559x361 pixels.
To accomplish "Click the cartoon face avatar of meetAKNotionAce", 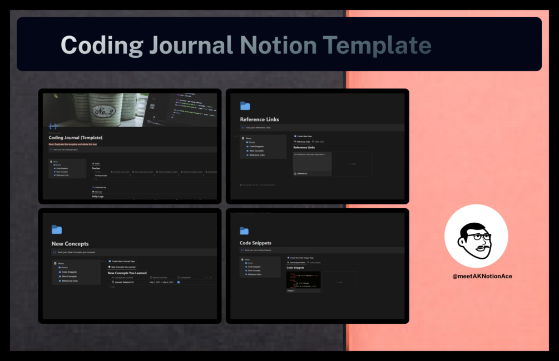I will coord(476,236).
